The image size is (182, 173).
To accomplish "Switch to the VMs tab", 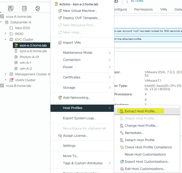I will click(163, 10).
